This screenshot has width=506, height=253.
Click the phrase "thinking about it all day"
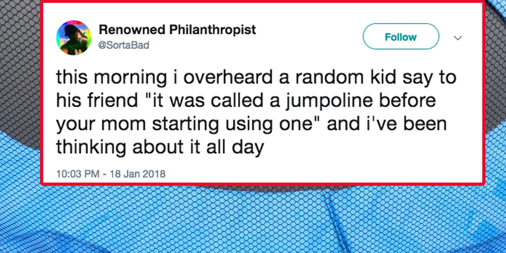pos(160,147)
